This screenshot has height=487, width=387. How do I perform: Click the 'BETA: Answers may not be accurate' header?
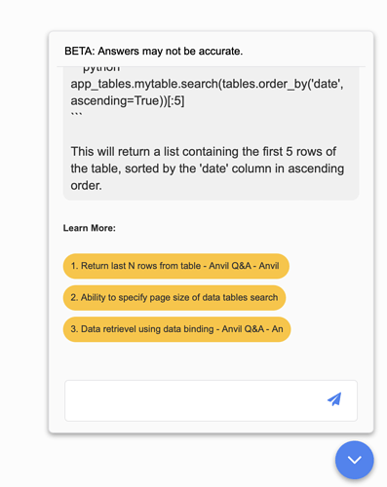click(154, 51)
